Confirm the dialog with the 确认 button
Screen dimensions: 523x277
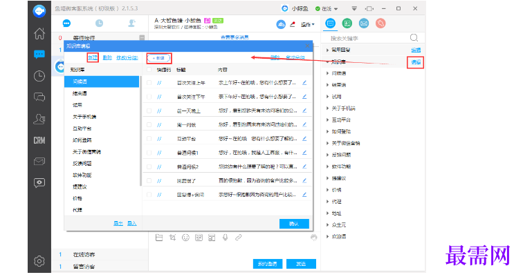[294, 224]
